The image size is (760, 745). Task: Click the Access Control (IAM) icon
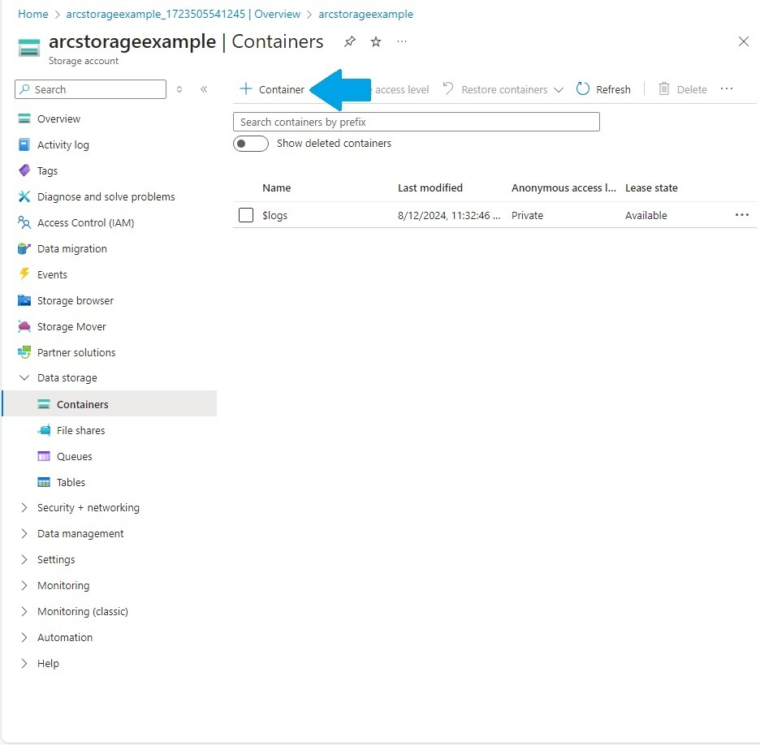(24, 222)
